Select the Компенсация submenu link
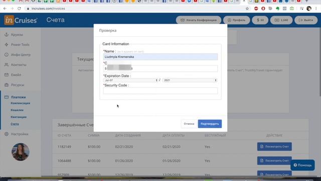Screen dimensions: 321x181 coord(20,103)
